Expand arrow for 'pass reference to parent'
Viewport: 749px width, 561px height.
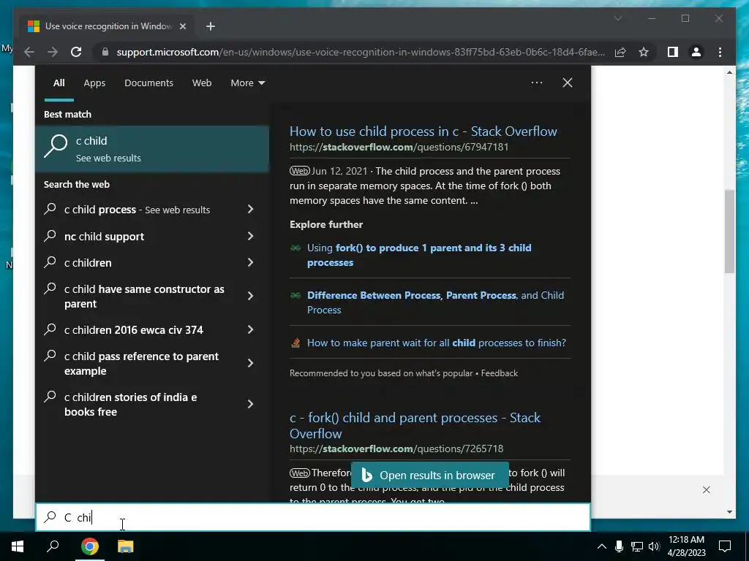(251, 363)
